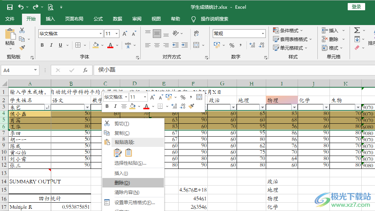
Task: Select 删除(D) from the context menu
Action: (x=122, y=183)
